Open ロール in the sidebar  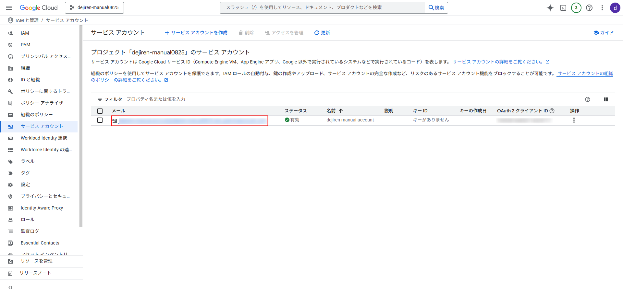coord(28,220)
